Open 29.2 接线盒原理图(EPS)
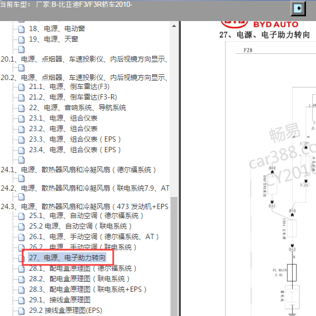This screenshot has width=316, height=316. (x=65, y=310)
